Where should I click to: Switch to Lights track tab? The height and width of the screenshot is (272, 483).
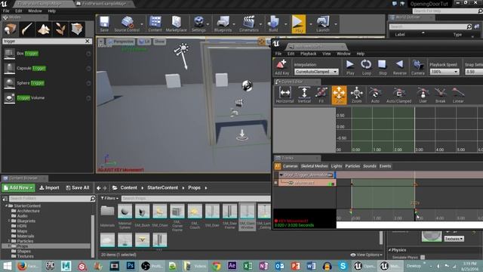point(337,166)
